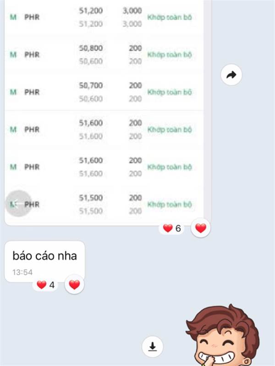Open the 4-heart reaction count on the message
Screen dimensions: 275x366
[x=45, y=285]
